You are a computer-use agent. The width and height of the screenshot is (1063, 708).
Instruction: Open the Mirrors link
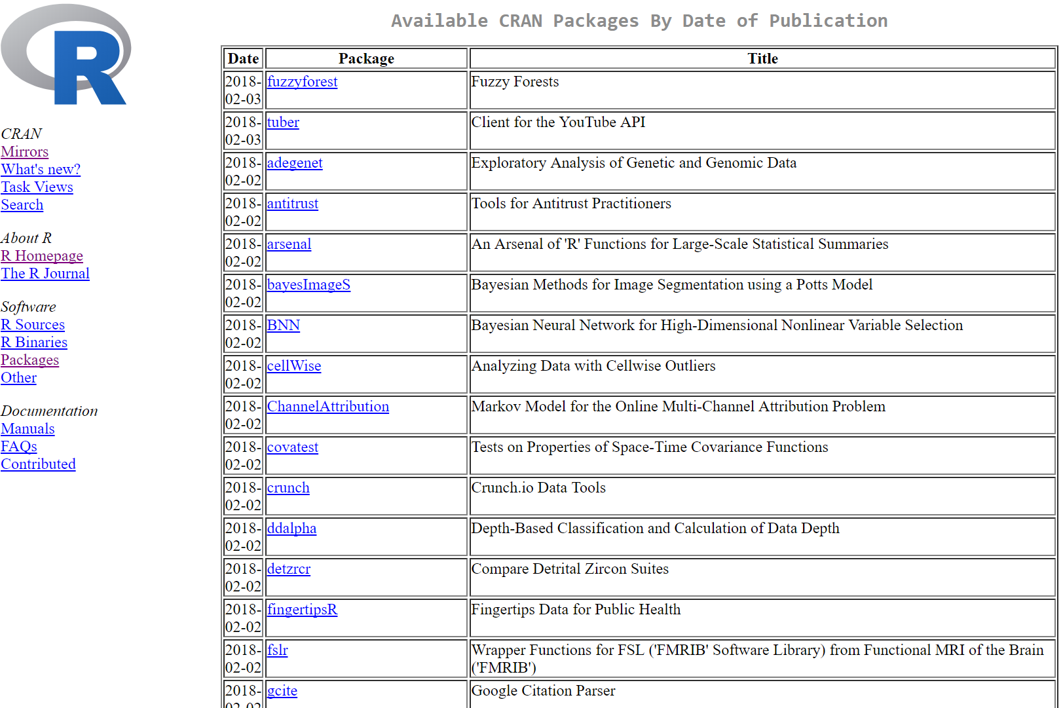pos(24,151)
